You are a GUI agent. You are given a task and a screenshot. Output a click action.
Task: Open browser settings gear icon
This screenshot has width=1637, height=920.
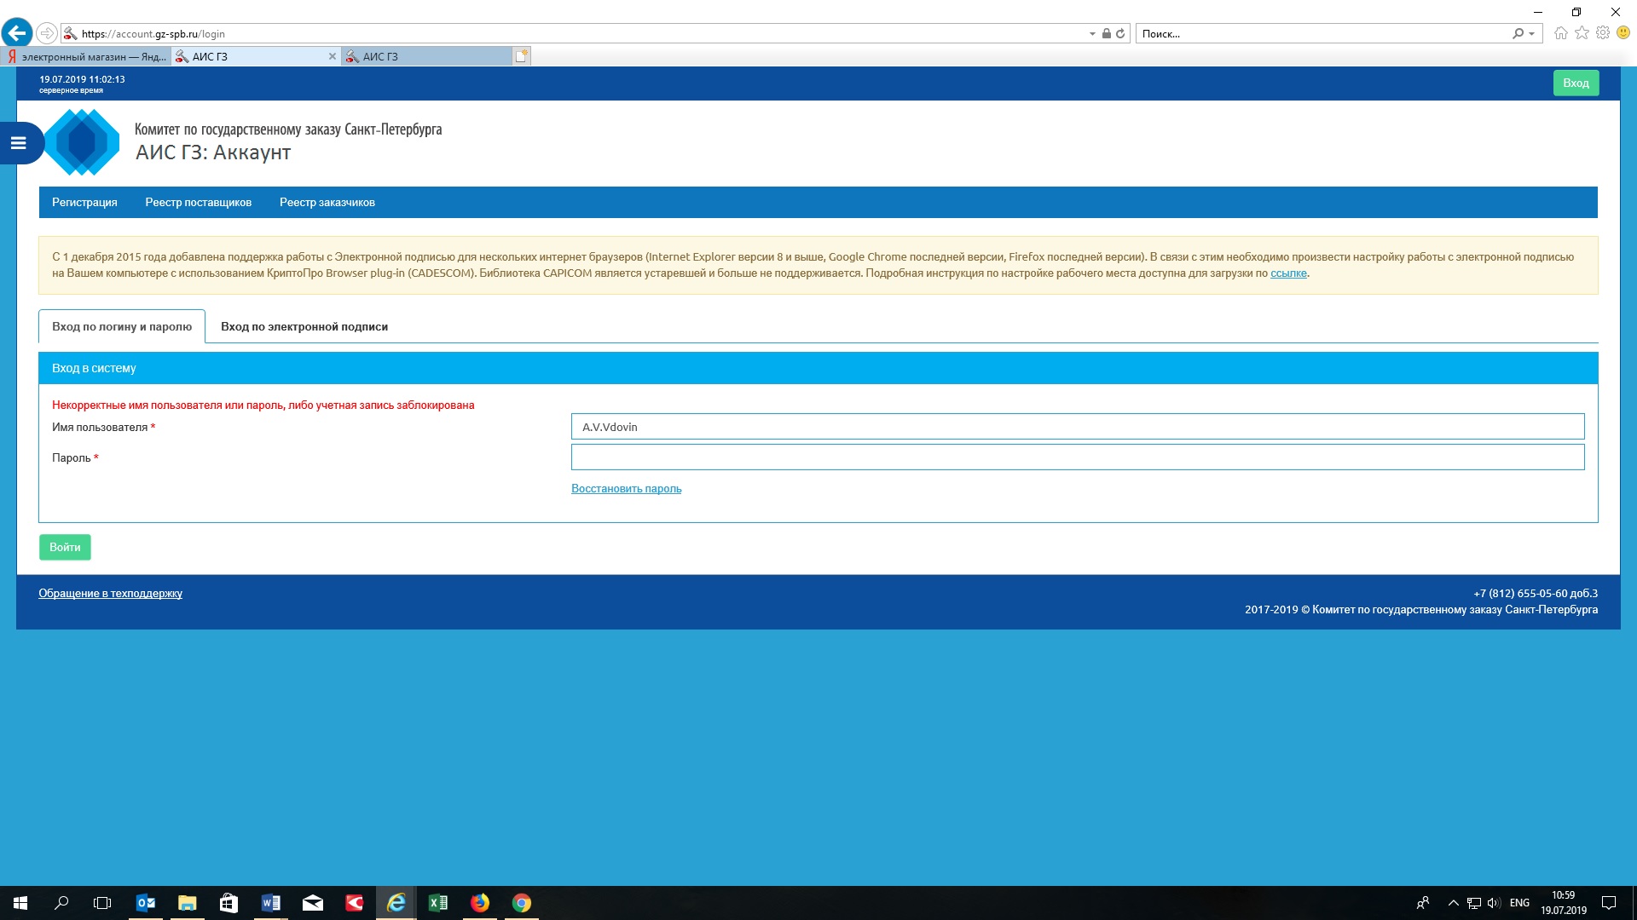[x=1603, y=33]
